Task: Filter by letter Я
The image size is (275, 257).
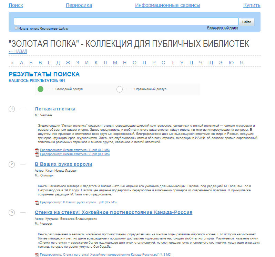Action: tap(242, 63)
